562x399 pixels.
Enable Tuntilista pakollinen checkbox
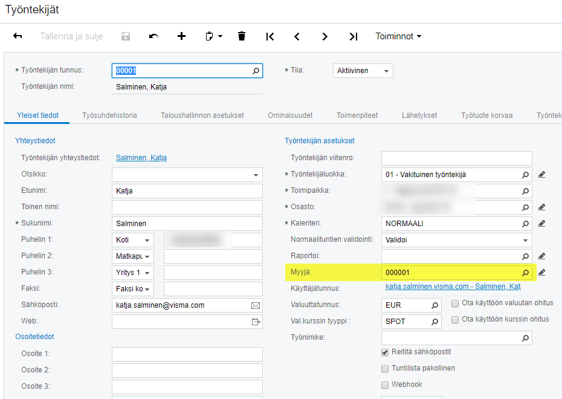(385, 368)
